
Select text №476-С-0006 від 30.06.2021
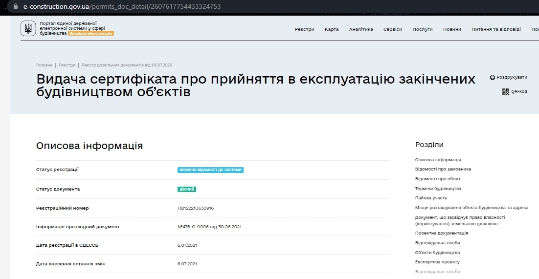click(x=209, y=227)
